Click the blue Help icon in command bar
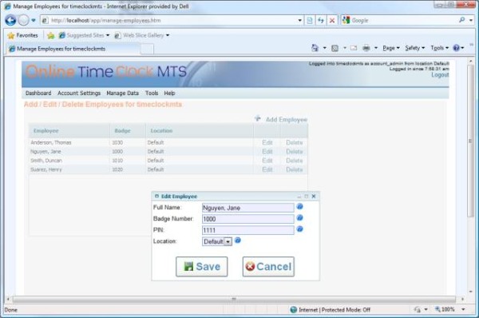Viewport: 479px width, 318px height. pyautogui.click(x=457, y=48)
